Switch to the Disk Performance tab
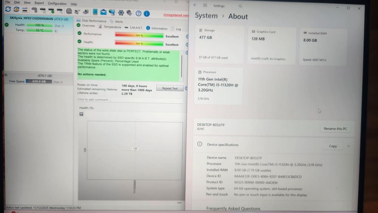Image resolution: width=378 pixels, height=213 pixels. click(91, 21)
